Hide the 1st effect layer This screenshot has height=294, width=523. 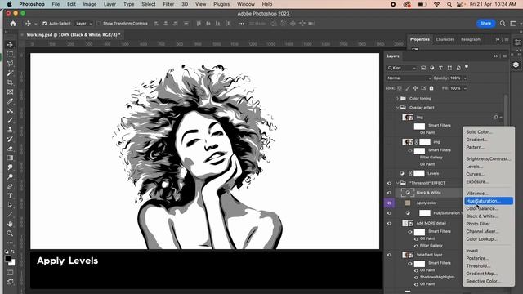[389, 255]
